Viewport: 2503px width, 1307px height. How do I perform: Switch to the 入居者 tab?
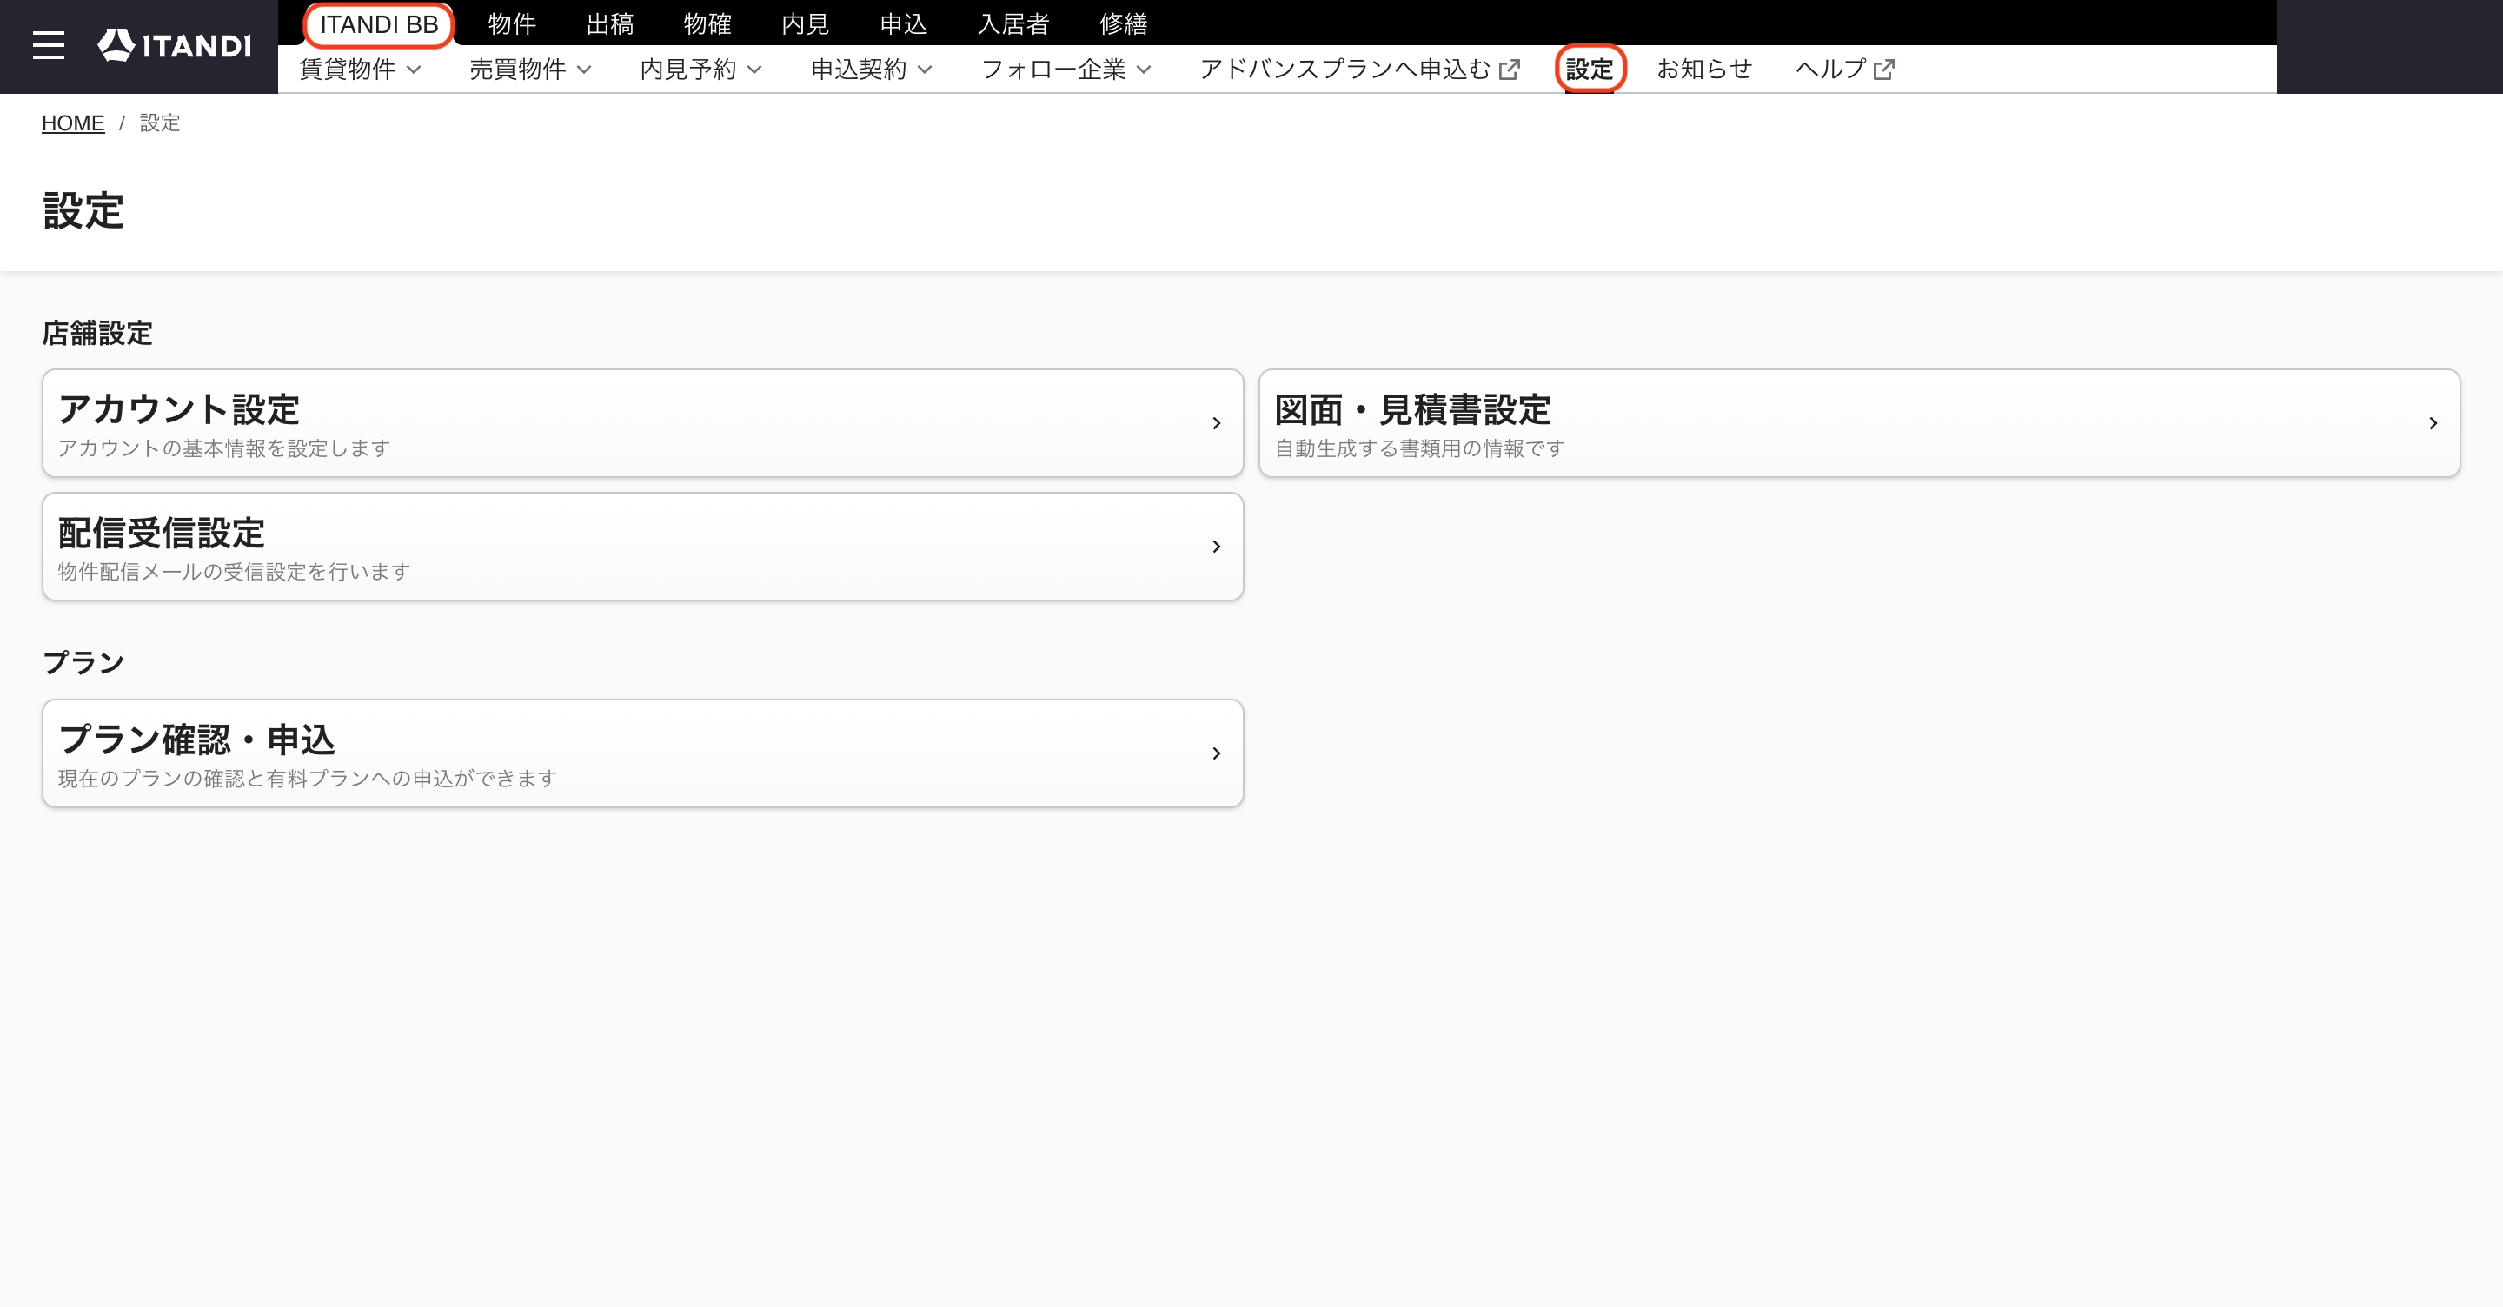click(x=1013, y=24)
